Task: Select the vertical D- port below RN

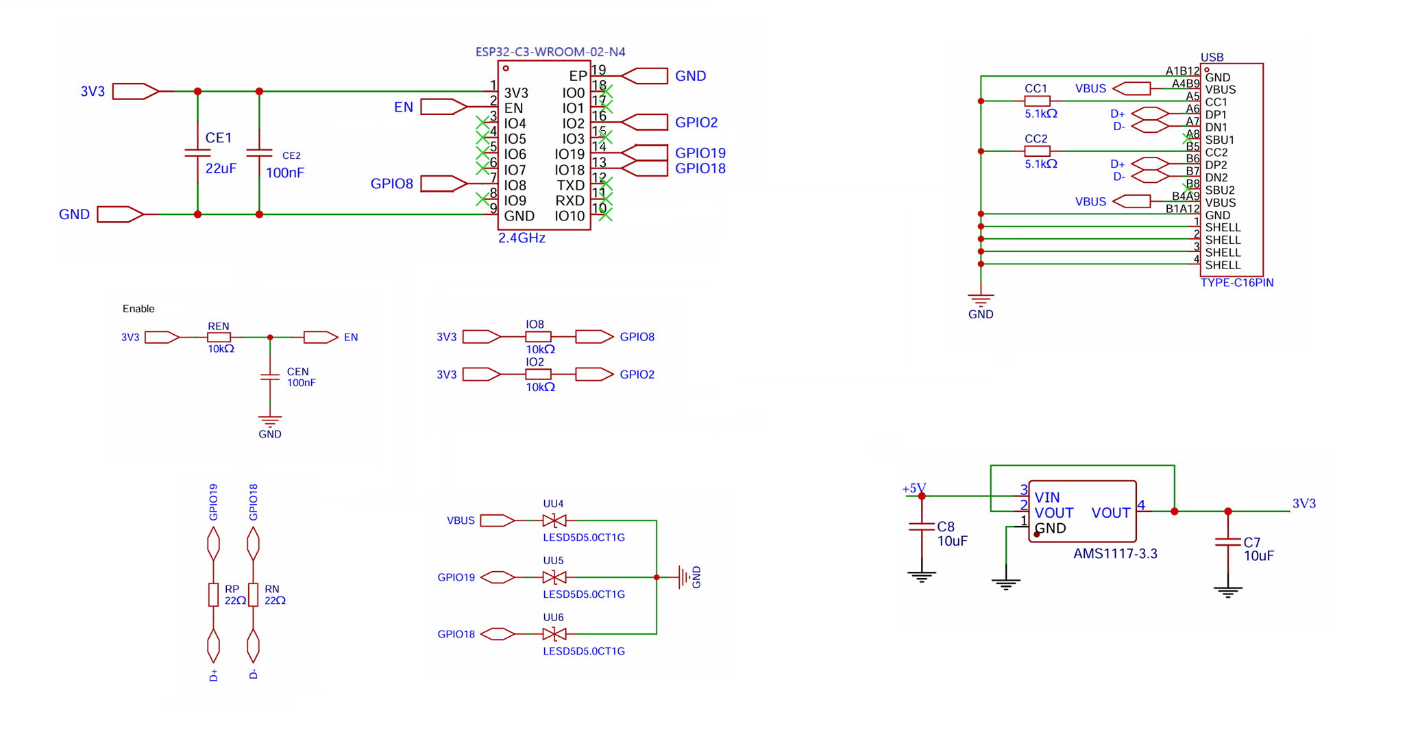Action: 253,646
